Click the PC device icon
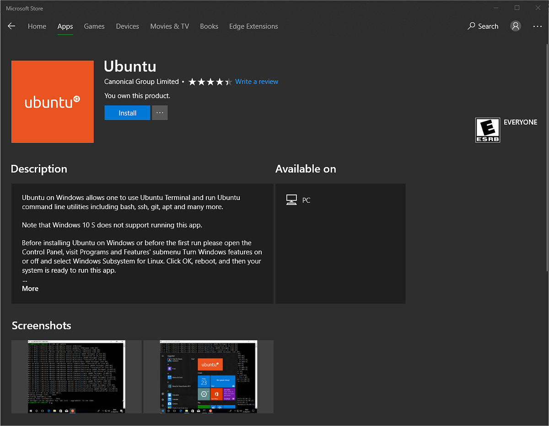This screenshot has height=426, width=549. click(291, 200)
